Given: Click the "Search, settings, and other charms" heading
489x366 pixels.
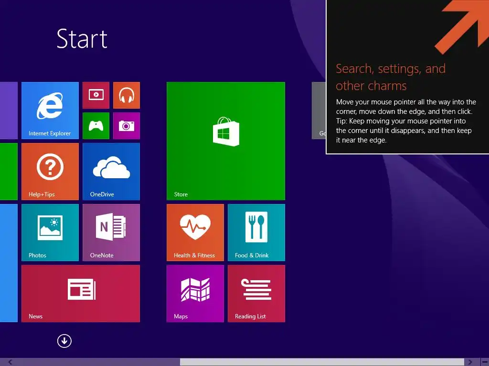Looking at the screenshot, I should pyautogui.click(x=391, y=77).
